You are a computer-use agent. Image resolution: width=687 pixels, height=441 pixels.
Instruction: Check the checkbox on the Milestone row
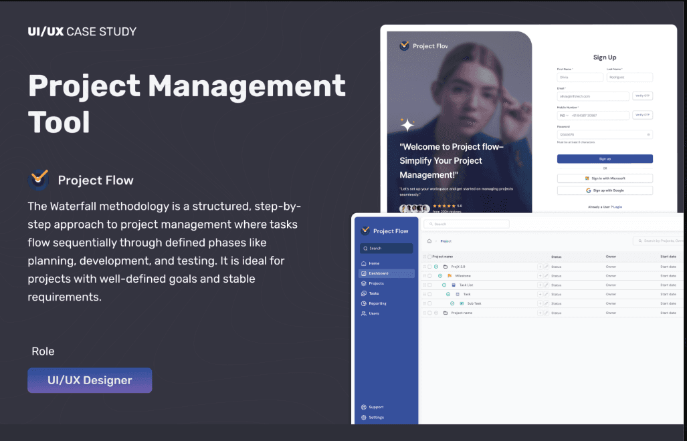click(x=429, y=275)
